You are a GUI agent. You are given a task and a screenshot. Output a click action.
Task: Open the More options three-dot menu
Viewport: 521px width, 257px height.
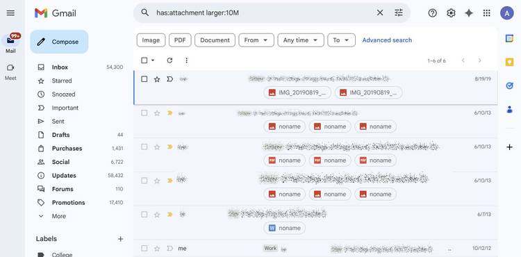(x=186, y=60)
